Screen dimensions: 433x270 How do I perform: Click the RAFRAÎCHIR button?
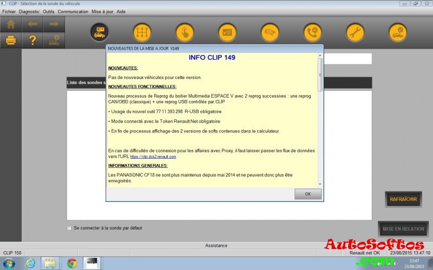(403, 199)
